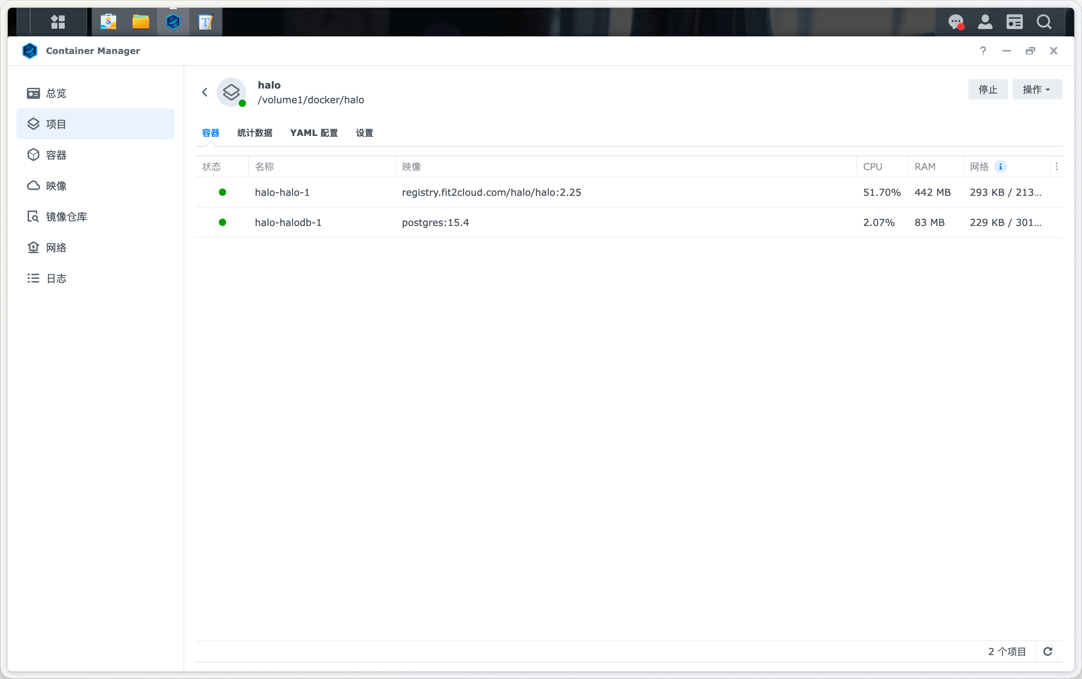Open 映像 image section in the sidebar
The image size is (1082, 679).
click(x=96, y=186)
